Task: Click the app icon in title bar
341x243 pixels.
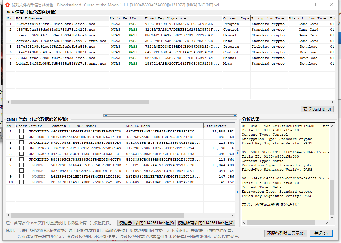Action: point(7,5)
